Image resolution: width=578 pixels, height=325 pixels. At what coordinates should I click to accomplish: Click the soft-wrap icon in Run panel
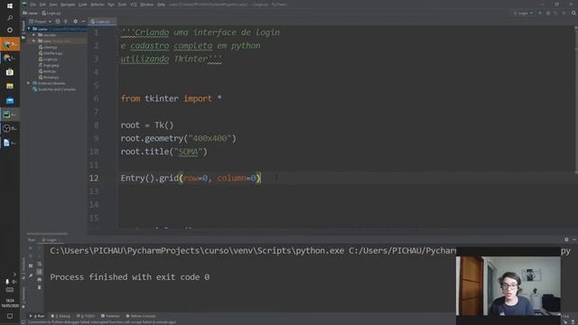(x=40, y=265)
